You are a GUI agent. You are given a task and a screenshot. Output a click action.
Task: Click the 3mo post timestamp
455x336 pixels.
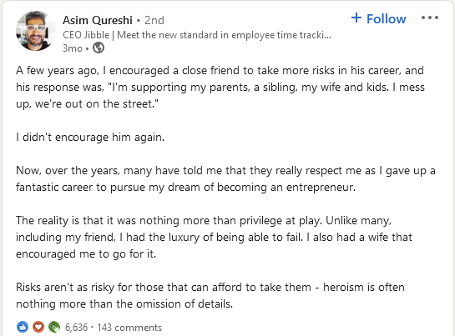point(73,48)
